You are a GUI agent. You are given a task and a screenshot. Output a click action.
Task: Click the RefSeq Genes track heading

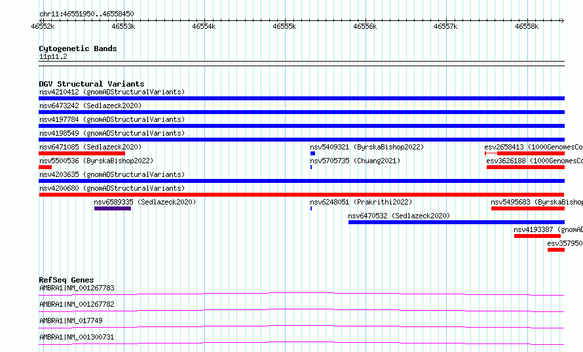(x=66, y=280)
